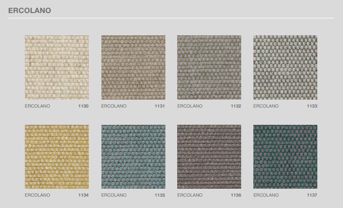The image size is (343, 208).
Task: Select the beige Ercolano 1131 fabric swatch
Action: 133,68
